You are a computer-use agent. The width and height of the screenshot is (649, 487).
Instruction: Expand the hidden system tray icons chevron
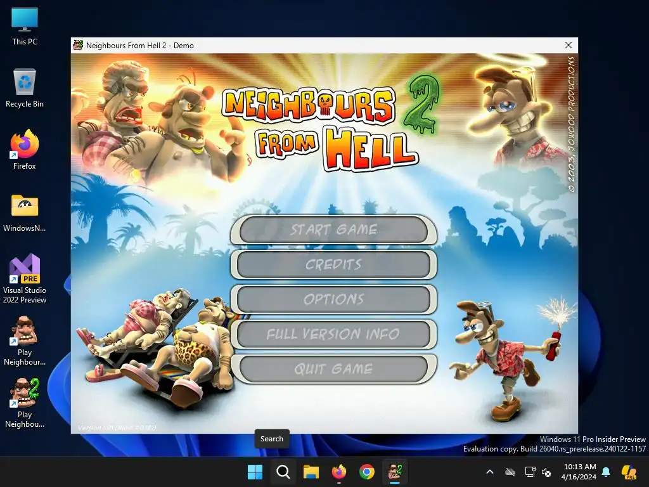[x=490, y=472]
